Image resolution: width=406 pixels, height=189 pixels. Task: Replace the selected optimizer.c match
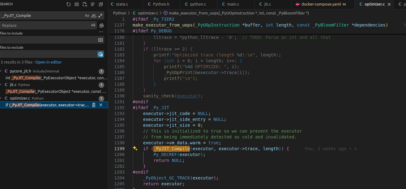94,105
